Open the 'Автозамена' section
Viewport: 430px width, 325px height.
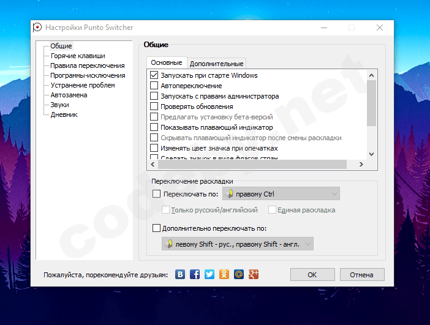[69, 95]
